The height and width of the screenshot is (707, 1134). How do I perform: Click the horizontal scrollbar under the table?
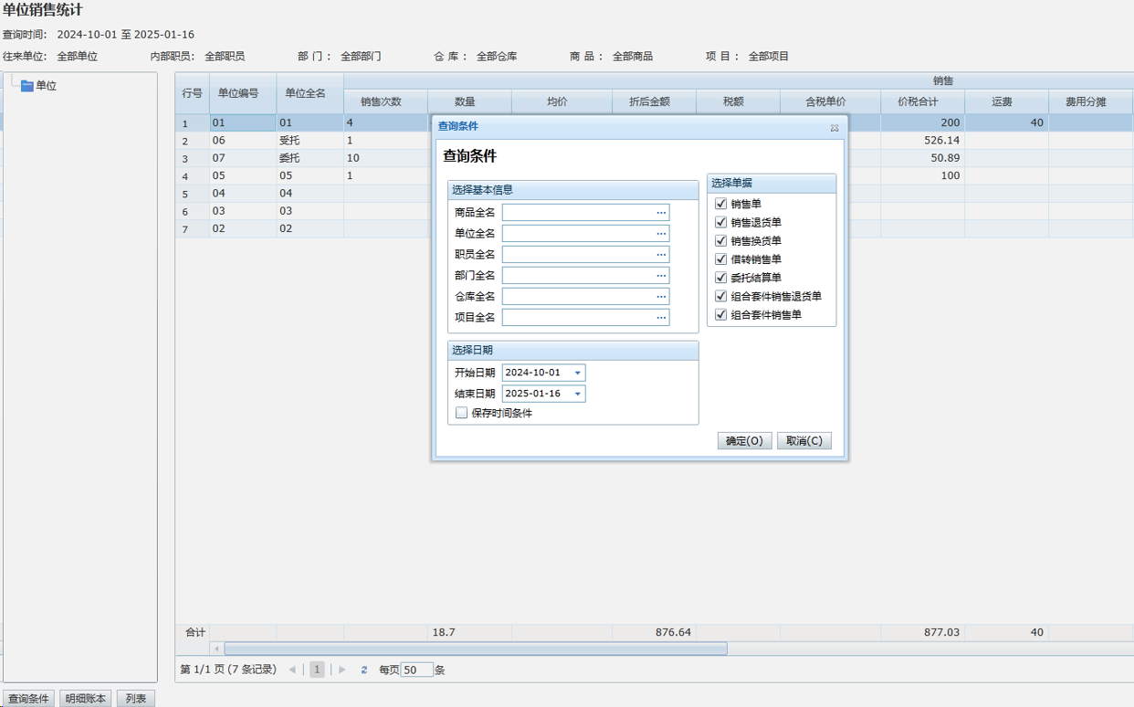pos(475,649)
